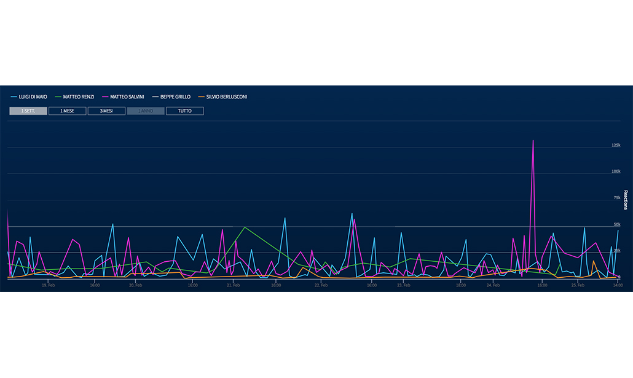
Task: Click Salvini's magenta spike above 125k
Action: pyautogui.click(x=533, y=141)
